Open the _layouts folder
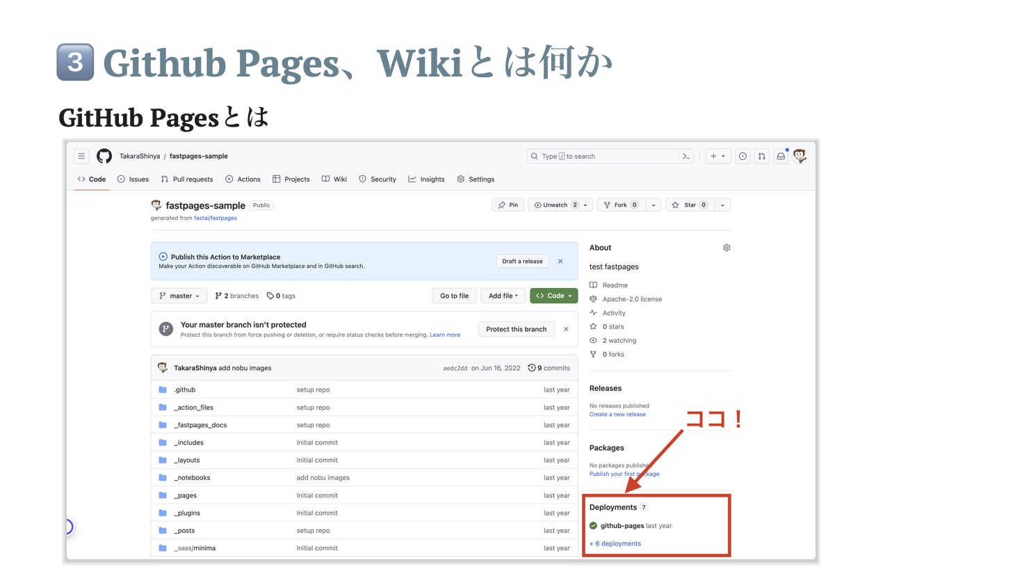Viewport: 1022px width, 576px height. coord(187,461)
